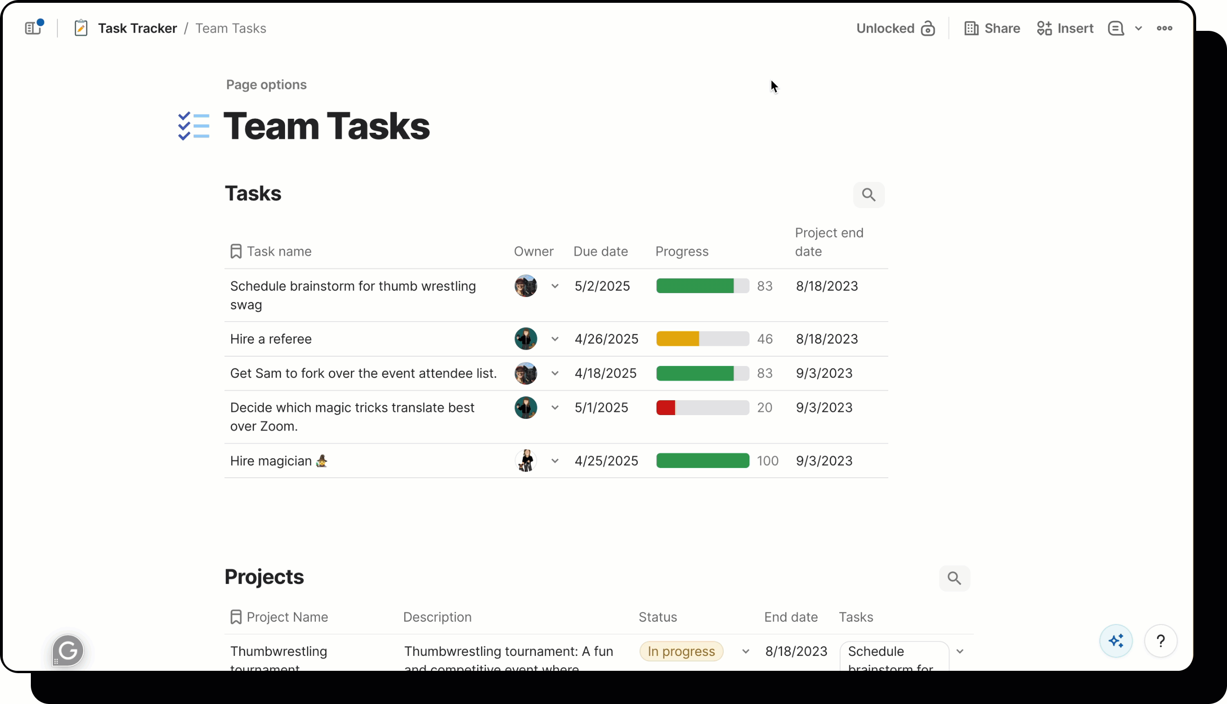Click the Team Tasks checklist icon
This screenshot has width=1227, height=704.
[194, 126]
